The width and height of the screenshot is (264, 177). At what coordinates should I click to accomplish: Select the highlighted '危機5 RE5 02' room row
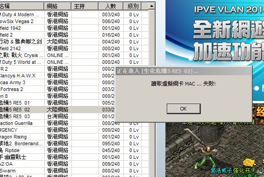tap(57, 110)
